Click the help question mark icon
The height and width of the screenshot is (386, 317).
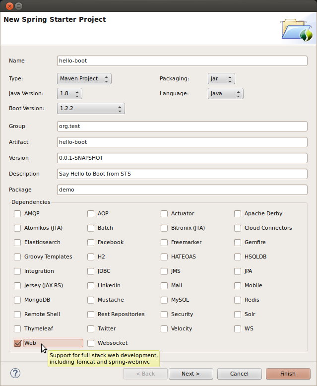pos(15,374)
